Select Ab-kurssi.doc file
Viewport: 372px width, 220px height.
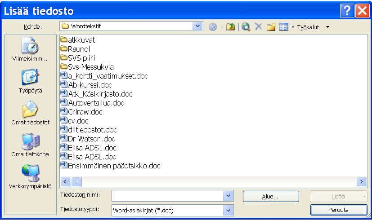point(86,85)
